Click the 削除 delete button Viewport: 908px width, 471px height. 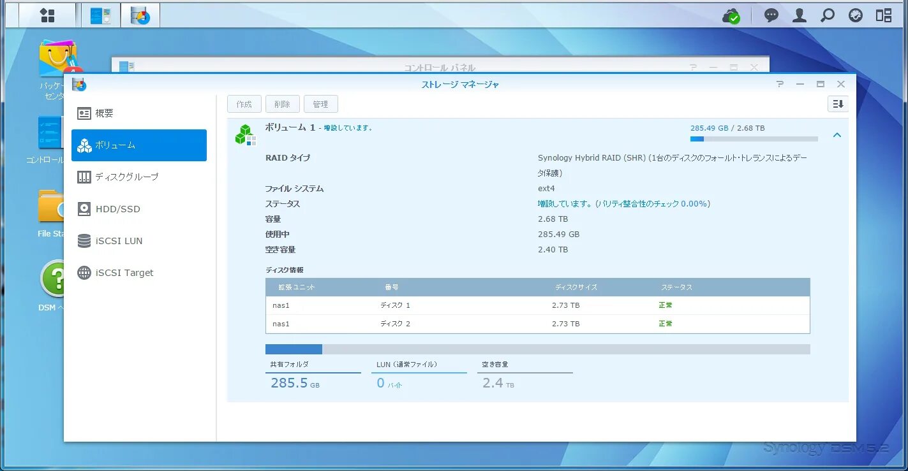coord(283,104)
